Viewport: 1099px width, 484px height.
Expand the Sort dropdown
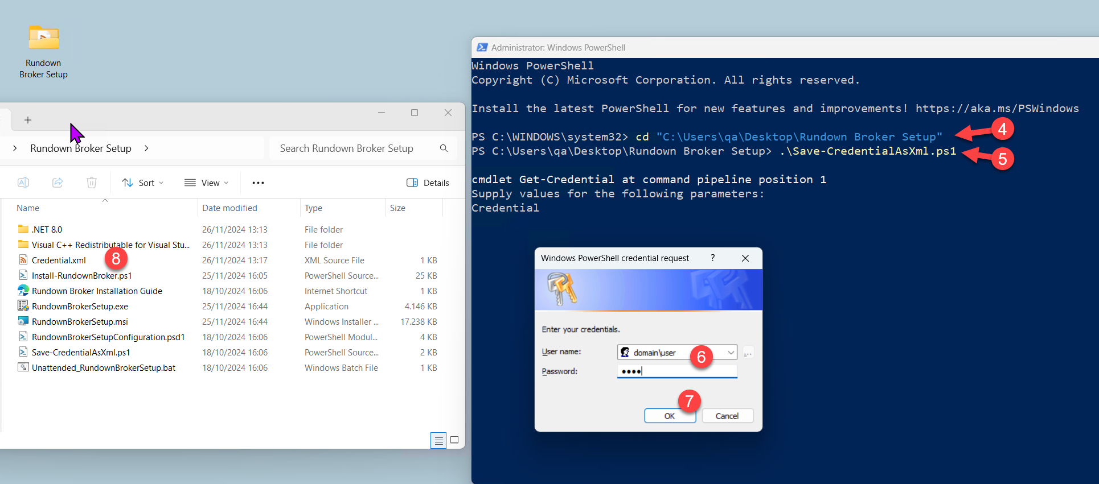click(142, 183)
